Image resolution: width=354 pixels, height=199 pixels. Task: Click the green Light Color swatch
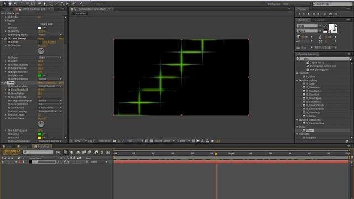pos(39,76)
